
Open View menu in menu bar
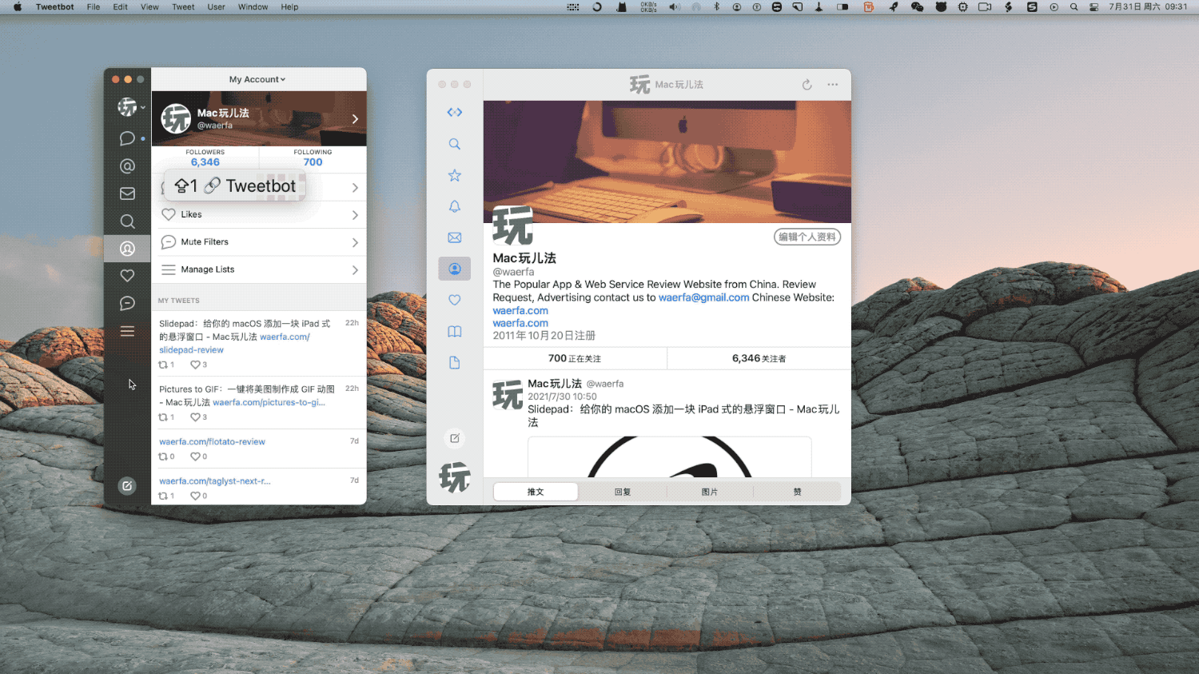149,7
